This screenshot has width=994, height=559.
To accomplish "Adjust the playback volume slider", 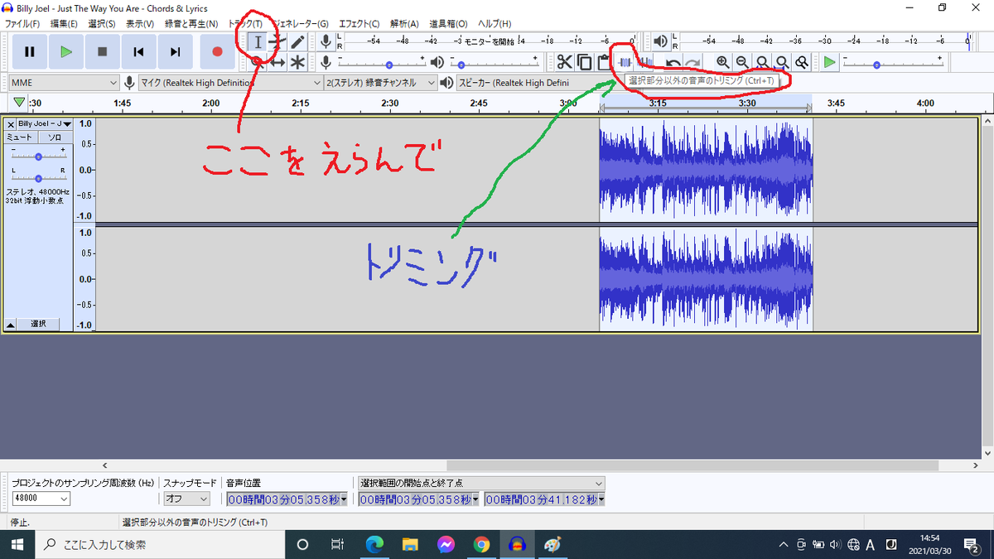I will tap(493, 62).
